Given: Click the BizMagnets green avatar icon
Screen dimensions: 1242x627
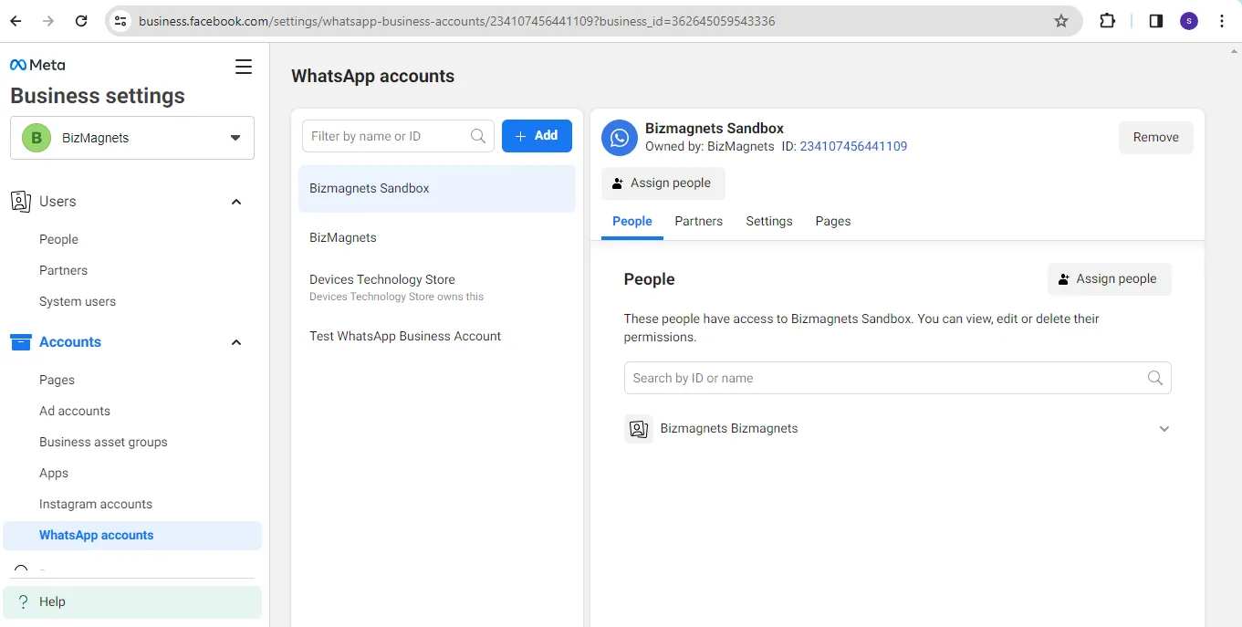Looking at the screenshot, I should [37, 138].
